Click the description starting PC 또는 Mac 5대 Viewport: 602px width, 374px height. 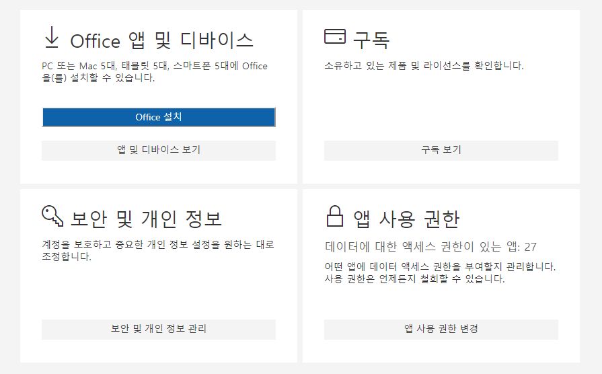coord(155,72)
